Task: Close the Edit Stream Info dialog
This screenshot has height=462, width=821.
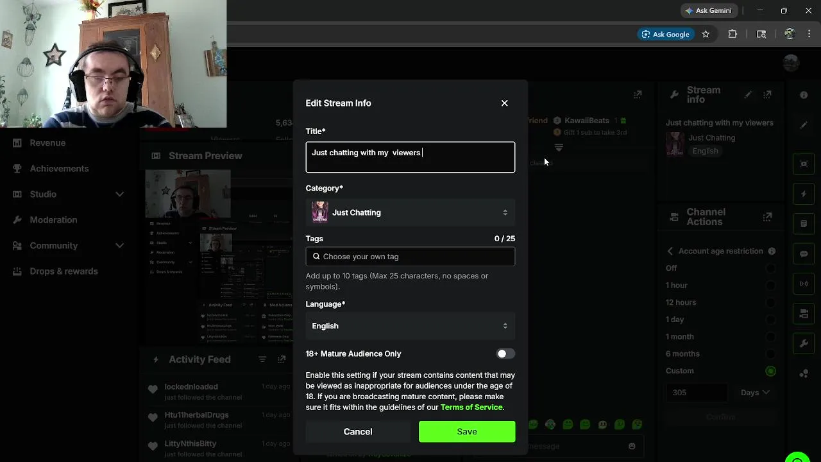Action: pos(504,103)
